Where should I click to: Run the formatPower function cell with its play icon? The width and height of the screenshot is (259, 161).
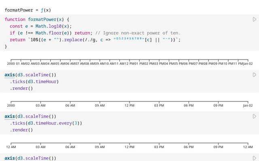pyautogui.click(x=255, y=19)
